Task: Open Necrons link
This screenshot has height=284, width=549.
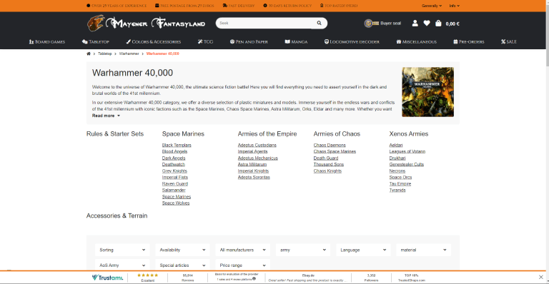Action: [397, 171]
